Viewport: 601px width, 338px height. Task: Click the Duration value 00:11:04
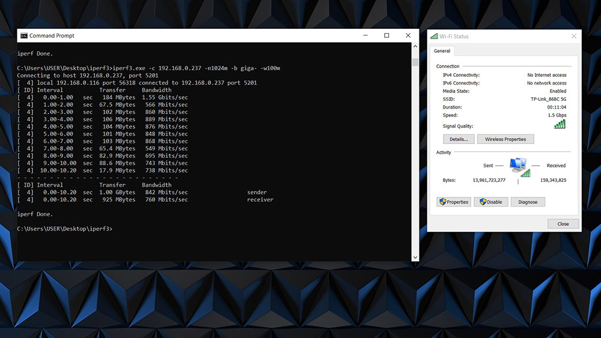[x=557, y=107]
